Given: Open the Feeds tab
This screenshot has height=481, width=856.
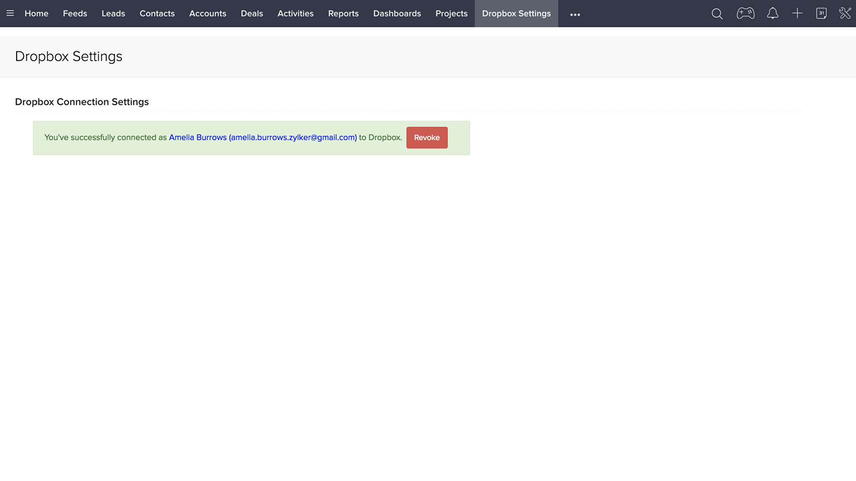Looking at the screenshot, I should 75,13.
